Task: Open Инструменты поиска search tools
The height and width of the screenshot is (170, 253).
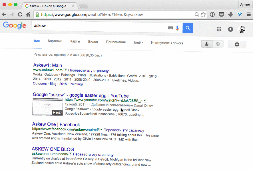Action: [167, 43]
